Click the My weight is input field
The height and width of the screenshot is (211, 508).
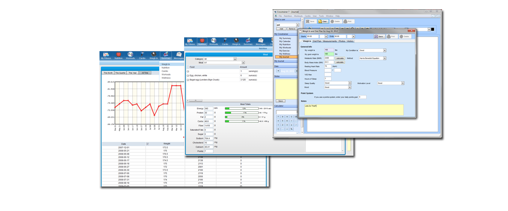click(328, 50)
